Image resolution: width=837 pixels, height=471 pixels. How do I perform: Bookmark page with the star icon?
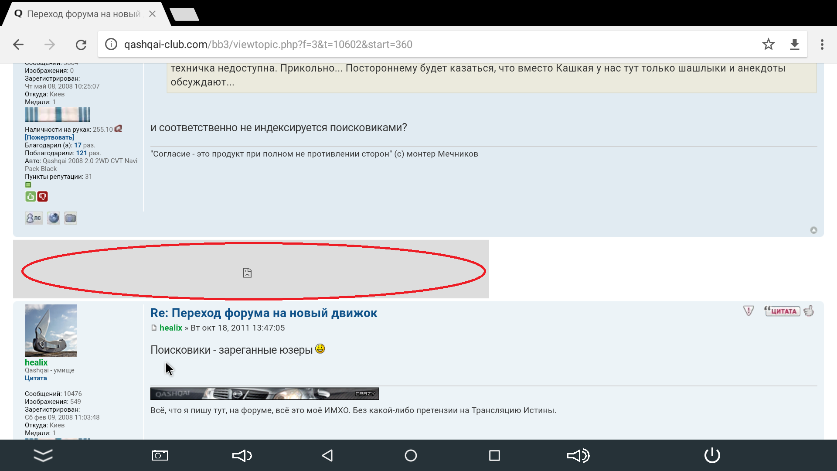(769, 44)
